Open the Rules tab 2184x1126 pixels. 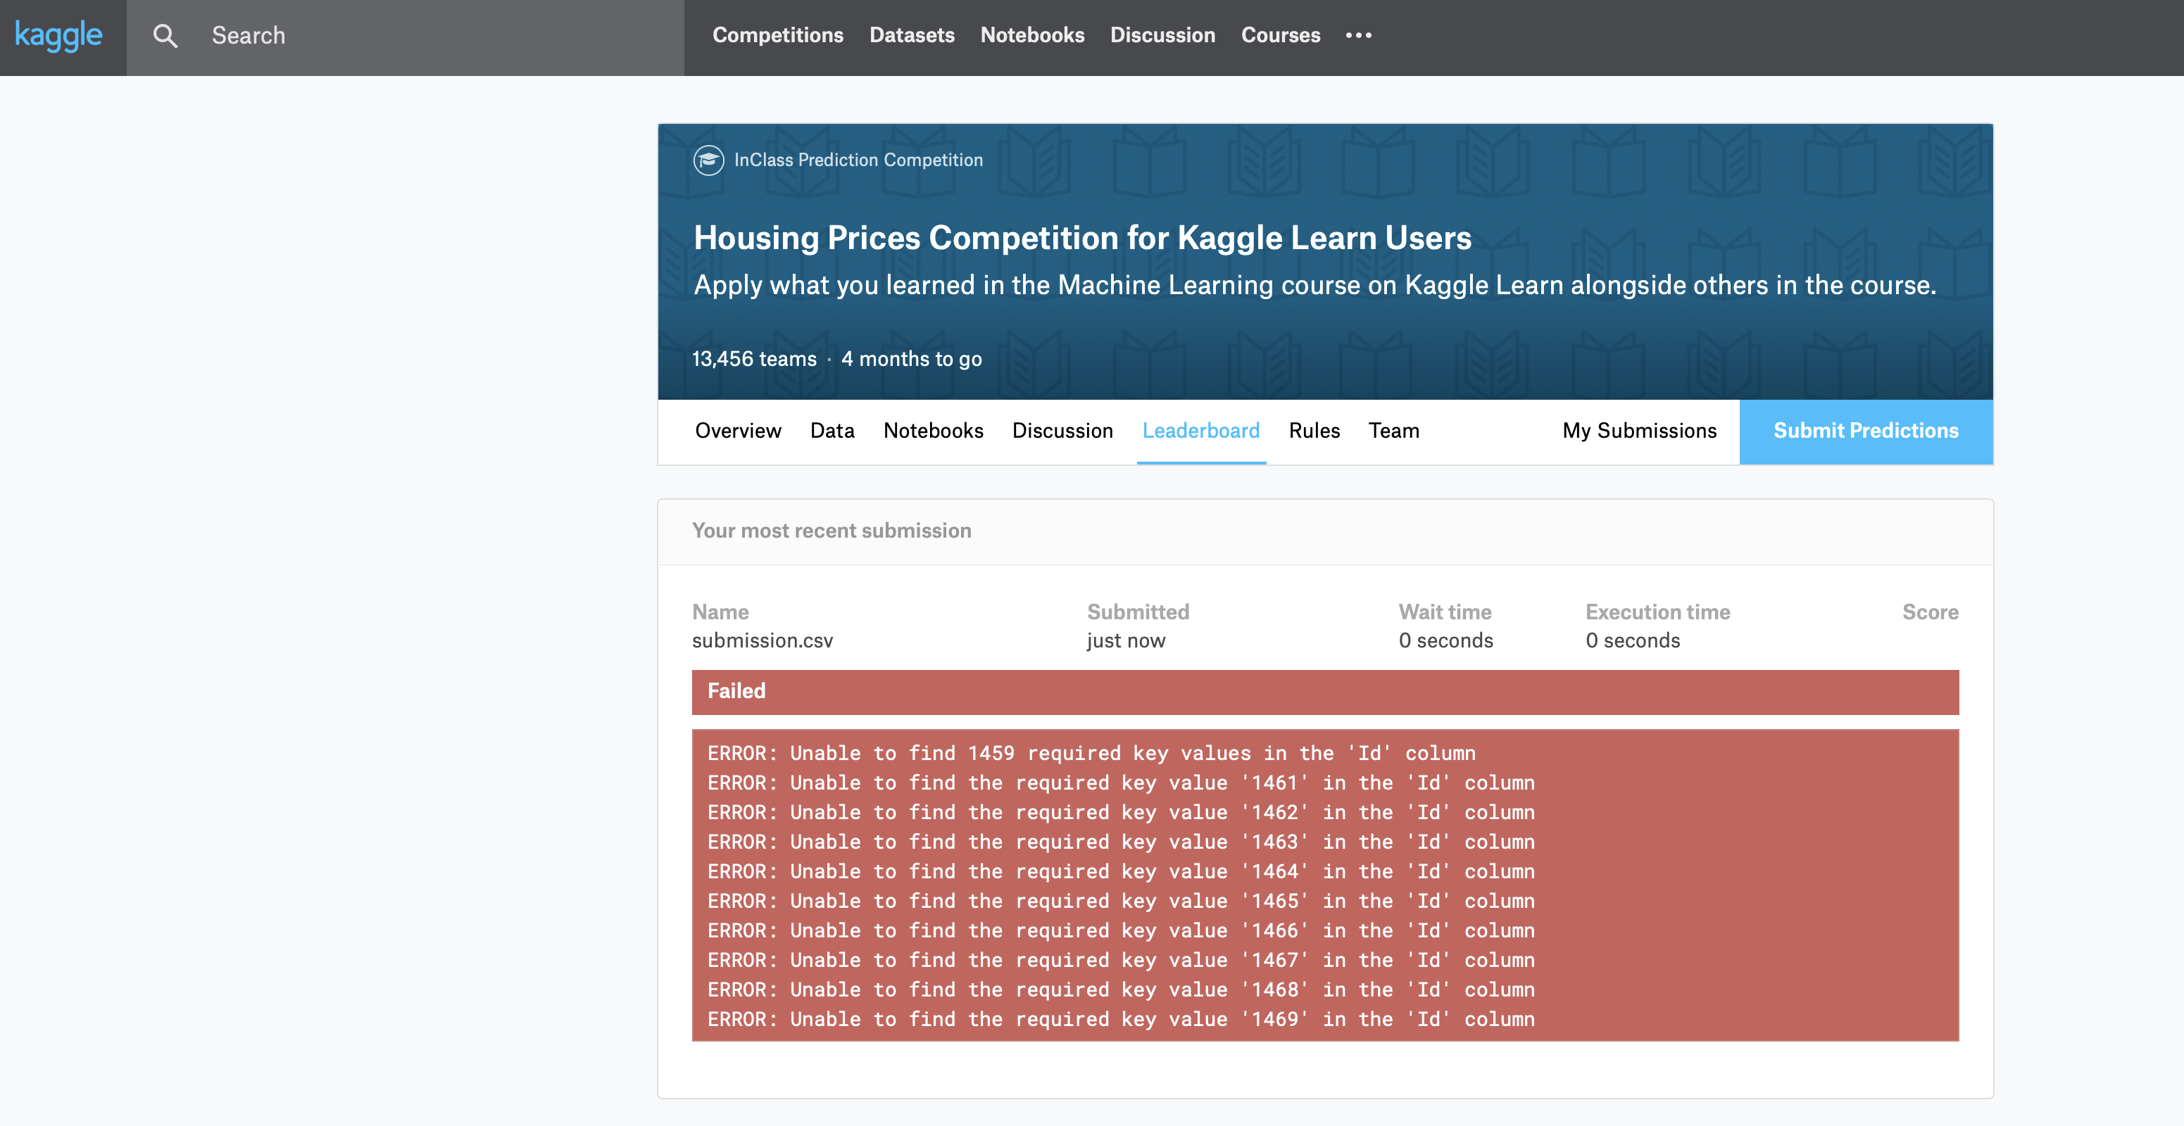1313,431
